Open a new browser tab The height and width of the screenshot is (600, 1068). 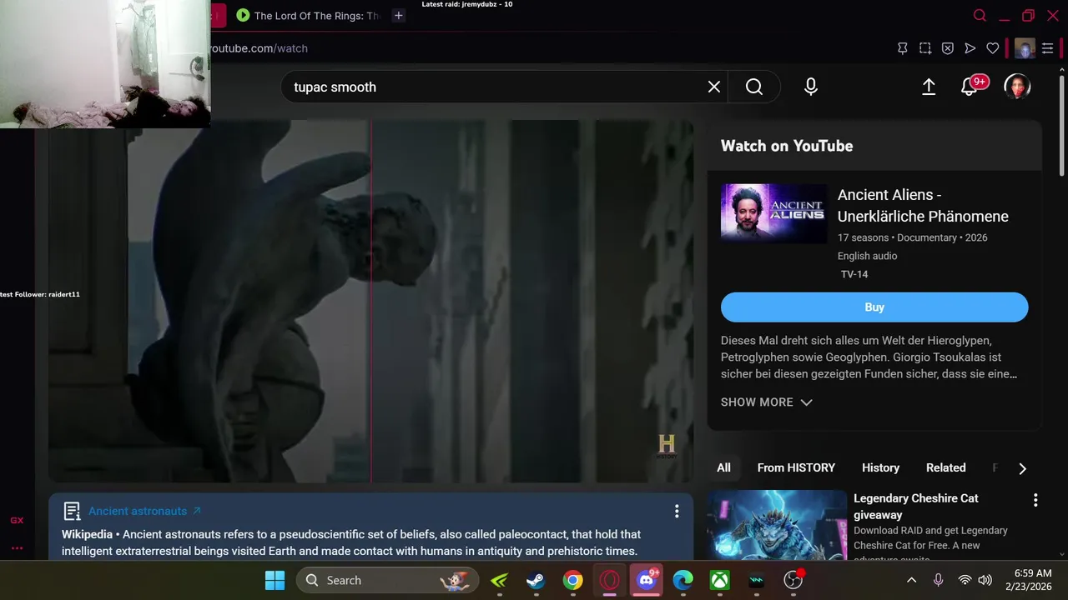point(399,16)
